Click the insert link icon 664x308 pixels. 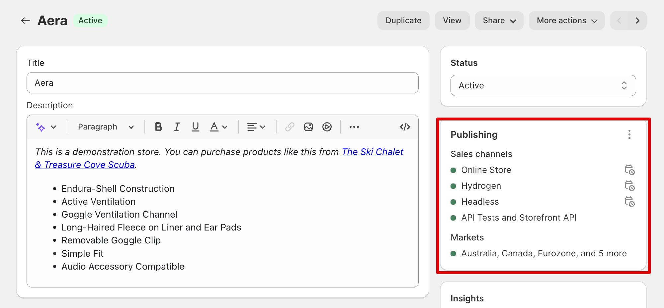[290, 127]
